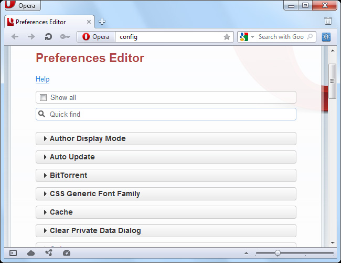This screenshot has height=263, width=341.
Task: Open Opera Link cloud icon
Action: [31, 253]
